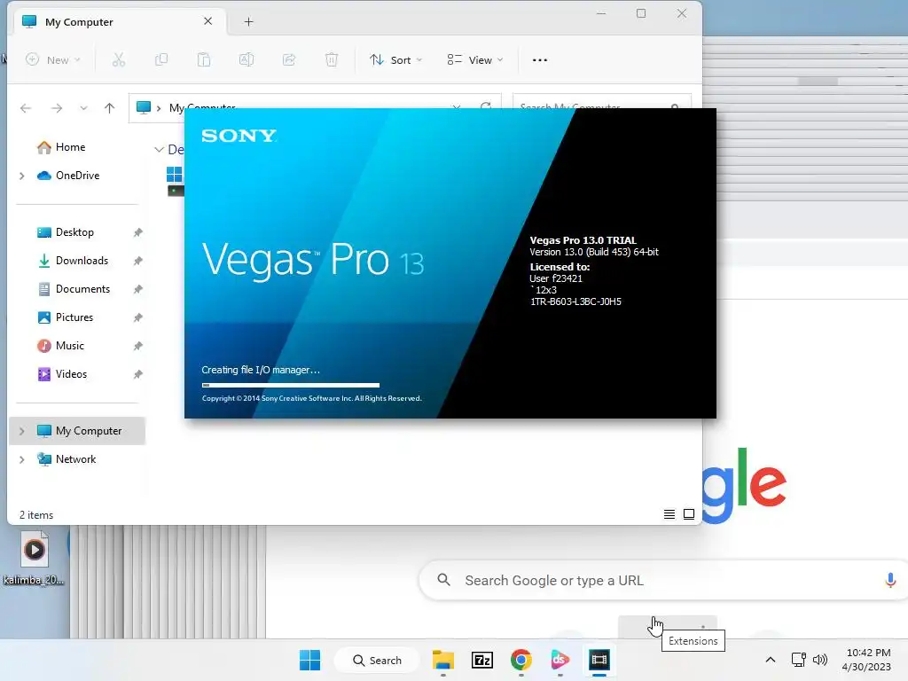Click the magnifier icon in Google search box
Image resolution: width=908 pixels, height=681 pixels.
pos(444,580)
